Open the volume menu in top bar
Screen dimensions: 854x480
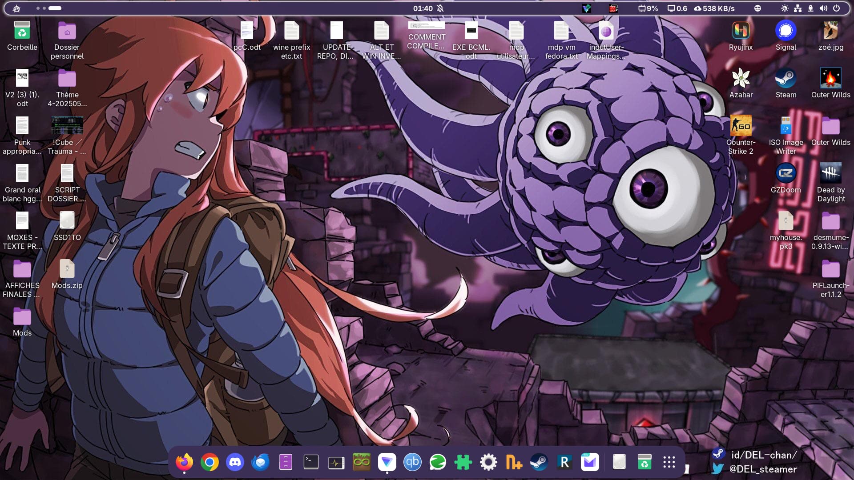click(823, 8)
